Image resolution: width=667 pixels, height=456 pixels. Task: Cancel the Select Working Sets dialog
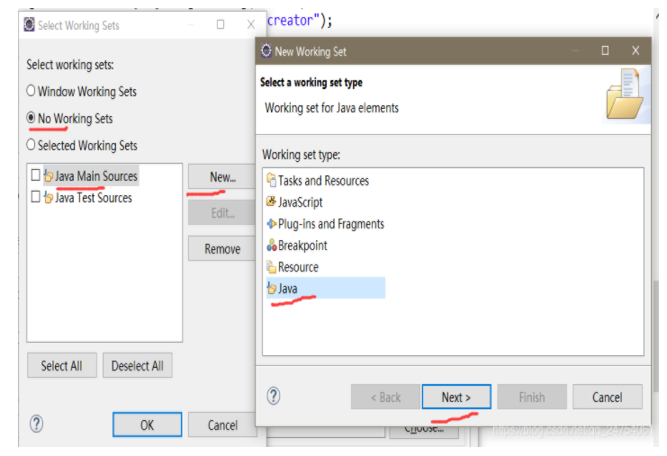point(222,425)
